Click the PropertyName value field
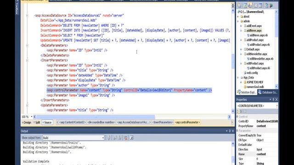This screenshot has height=165, width=294. [x=267, y=126]
